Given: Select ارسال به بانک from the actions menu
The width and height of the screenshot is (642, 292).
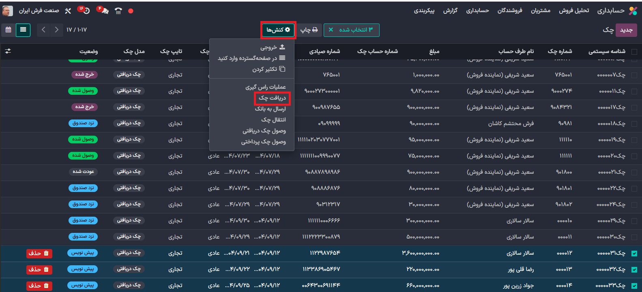Looking at the screenshot, I should (270, 109).
